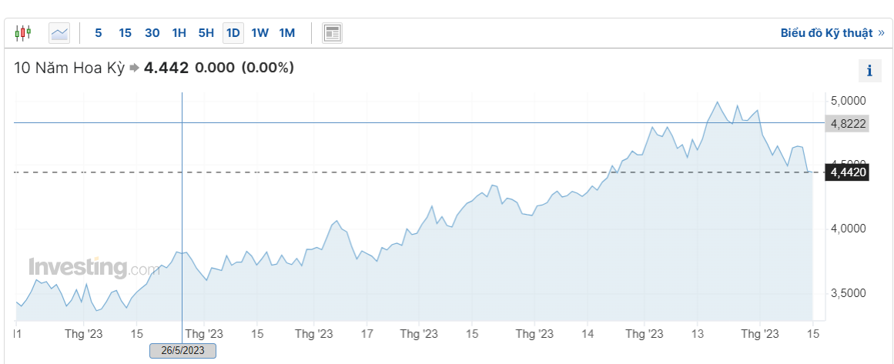The image size is (894, 364).
Task: Open Biểu đồ Kỹ thuật link
Action: (x=826, y=33)
